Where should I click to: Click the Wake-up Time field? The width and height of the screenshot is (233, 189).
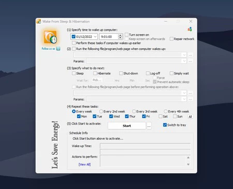click(x=145, y=146)
